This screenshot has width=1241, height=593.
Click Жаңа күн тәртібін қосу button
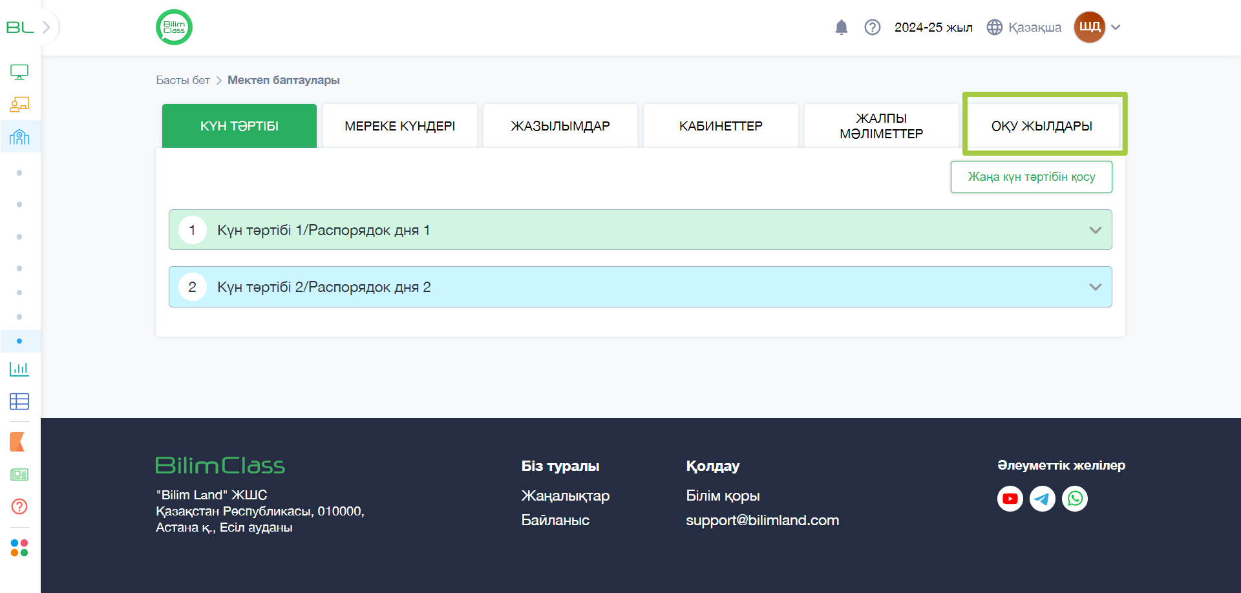point(1032,177)
